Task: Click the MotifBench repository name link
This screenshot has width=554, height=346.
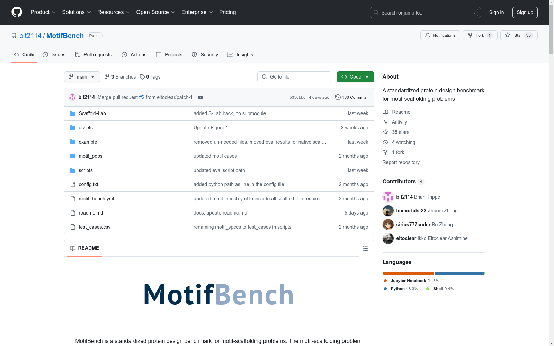Action: (x=65, y=36)
